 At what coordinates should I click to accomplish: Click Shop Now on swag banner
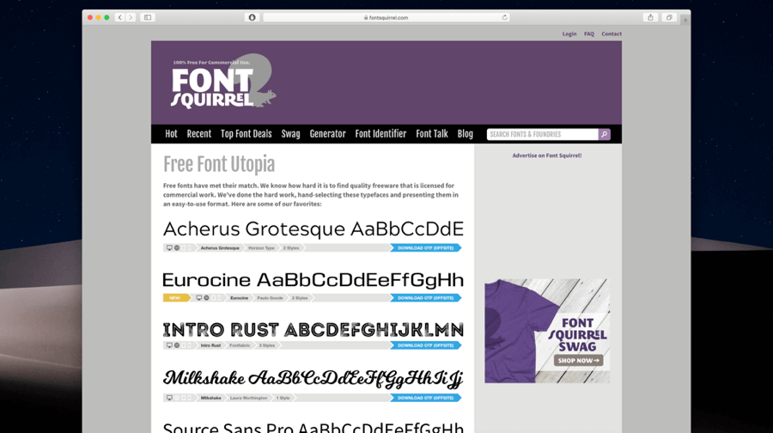point(578,361)
